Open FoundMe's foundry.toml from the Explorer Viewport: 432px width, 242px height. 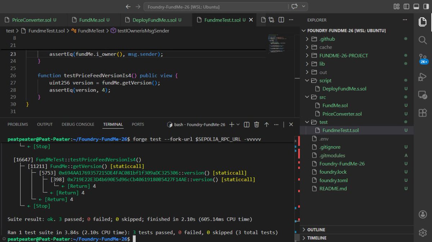(x=340, y=180)
